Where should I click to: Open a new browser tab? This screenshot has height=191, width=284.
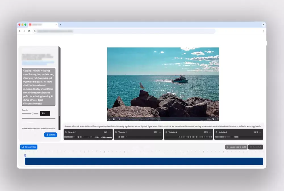click(60, 25)
